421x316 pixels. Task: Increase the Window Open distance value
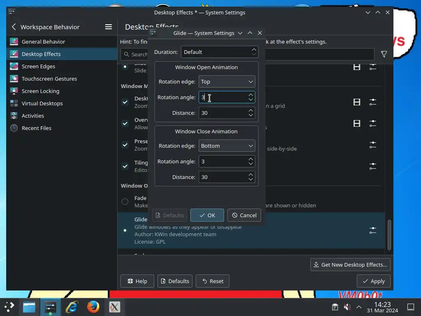(251, 110)
